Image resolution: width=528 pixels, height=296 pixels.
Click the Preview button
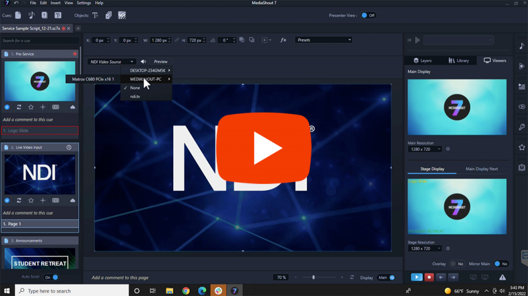tap(161, 62)
